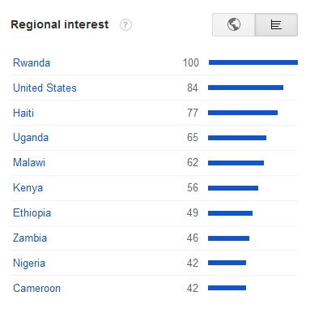Image resolution: width=323 pixels, height=313 pixels.
Task: Click the Regional interest heading
Action: 60,24
